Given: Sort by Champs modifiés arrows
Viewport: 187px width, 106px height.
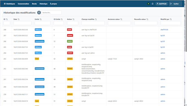Looking at the screenshot, I should (x=96, y=19).
